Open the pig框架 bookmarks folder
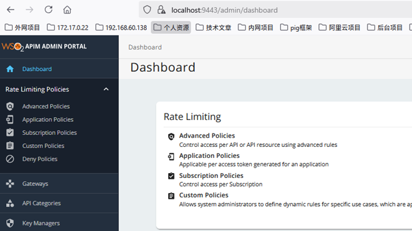The width and height of the screenshot is (412, 231). tap(296, 27)
